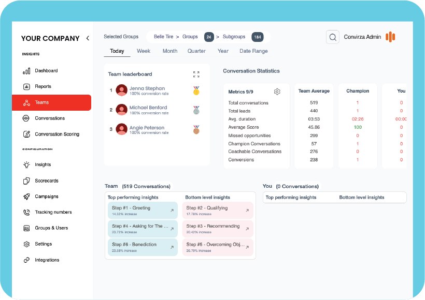425x300 pixels.
Task: Open Jenna Stephan's leaderboard profile
Action: (147, 88)
